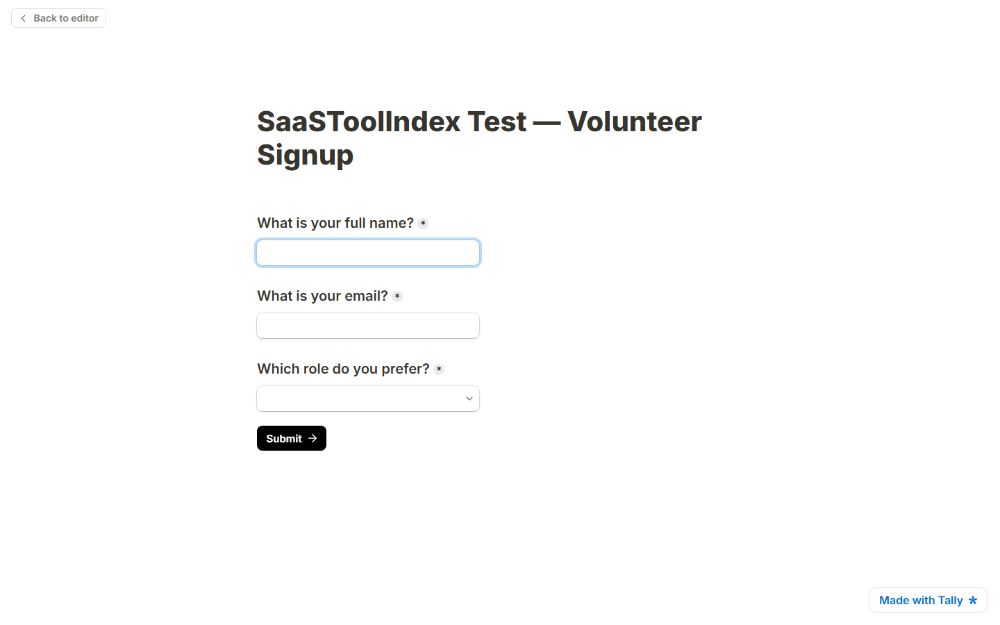
Task: Click the word Volunteer in the heading
Action: [x=635, y=122]
